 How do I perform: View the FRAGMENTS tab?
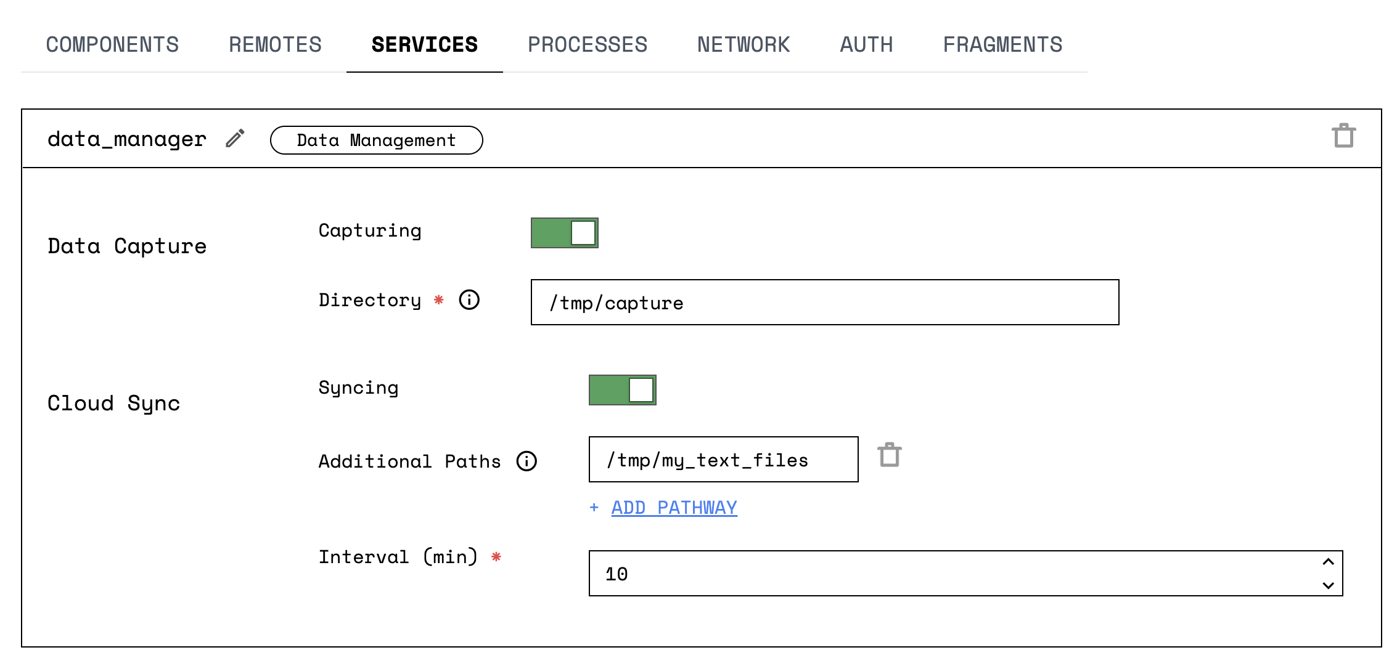point(1002,44)
